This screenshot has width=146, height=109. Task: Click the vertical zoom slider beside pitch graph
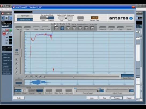coord(21,53)
